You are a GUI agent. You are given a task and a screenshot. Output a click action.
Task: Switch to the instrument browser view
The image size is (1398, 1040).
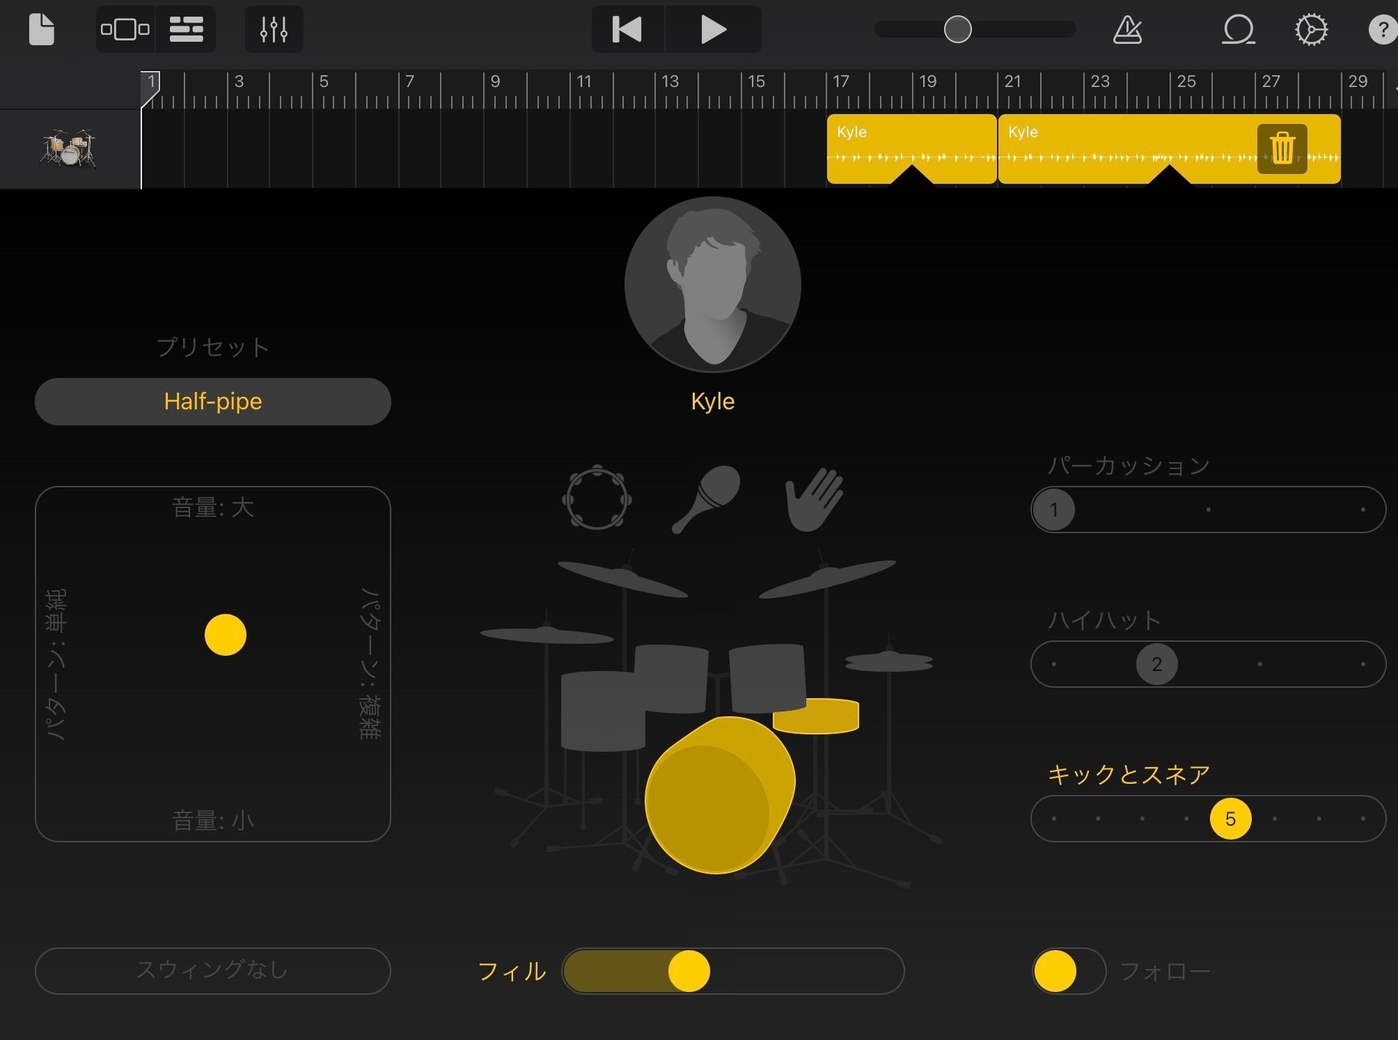tap(125, 29)
